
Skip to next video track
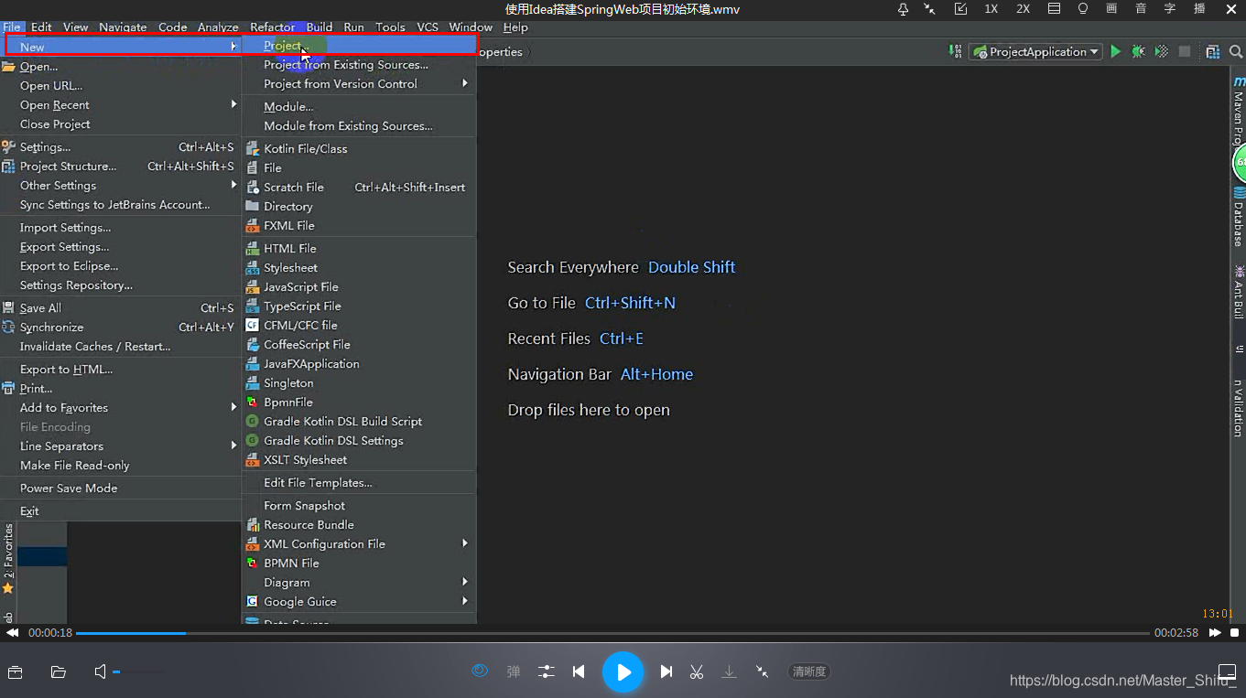coord(666,671)
